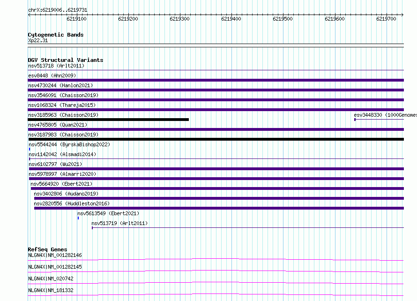Click the magenta line under NM_001282145

pyautogui.click(x=216, y=271)
